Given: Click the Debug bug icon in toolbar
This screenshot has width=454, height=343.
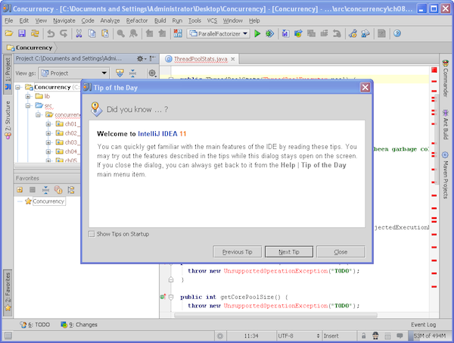Looking at the screenshot, I should click(270, 34).
